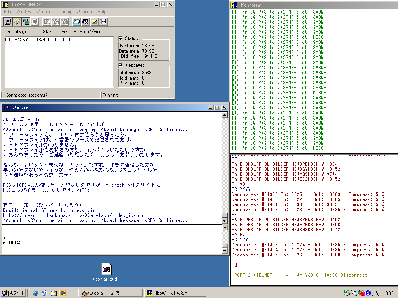Open the ucbmail_eud desktop file
The image size is (398, 298).
pos(106,272)
